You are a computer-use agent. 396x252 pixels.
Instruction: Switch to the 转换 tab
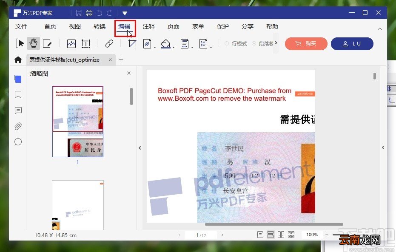pos(100,26)
